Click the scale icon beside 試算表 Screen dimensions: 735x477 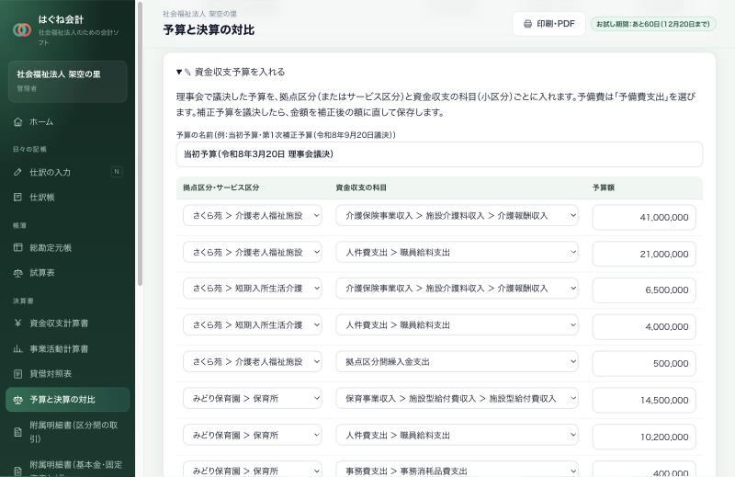pos(17,272)
